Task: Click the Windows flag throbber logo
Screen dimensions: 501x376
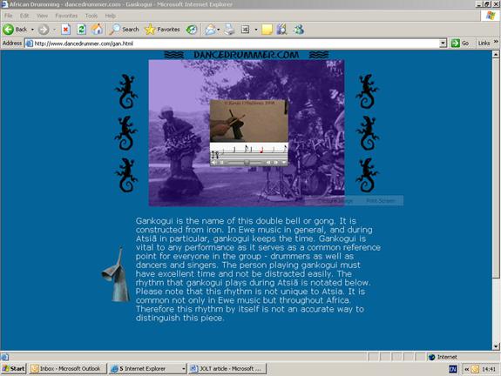Action: tap(491, 16)
